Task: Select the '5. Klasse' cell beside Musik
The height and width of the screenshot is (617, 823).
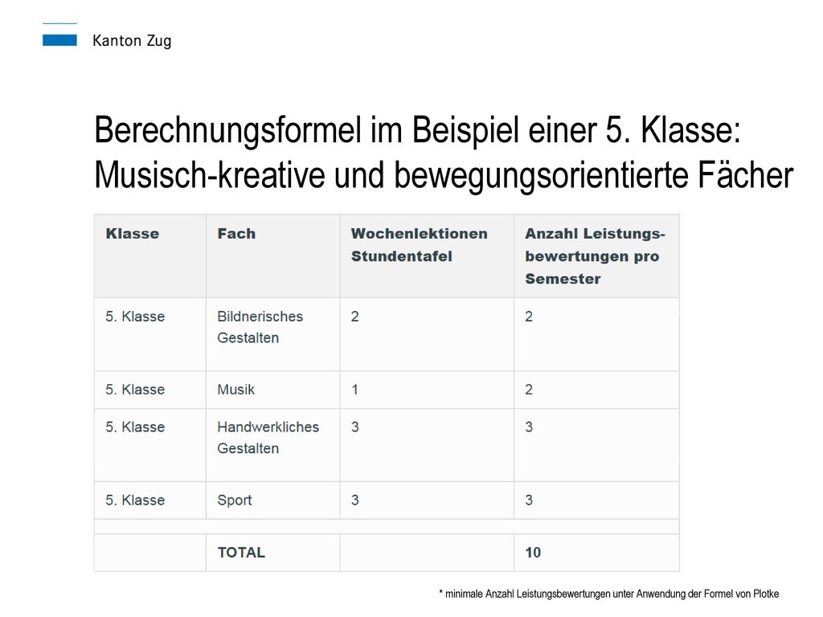Action: tap(135, 390)
